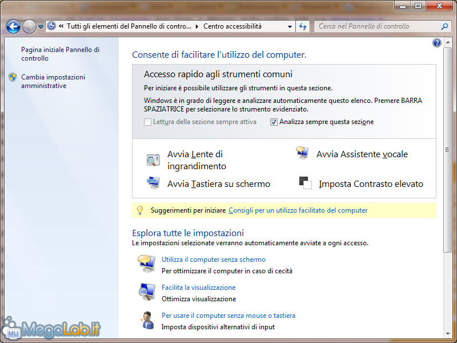Click 'Tutti gli elementi del Pannello di contro...' breadcrumb
457x343 pixels.
129,26
